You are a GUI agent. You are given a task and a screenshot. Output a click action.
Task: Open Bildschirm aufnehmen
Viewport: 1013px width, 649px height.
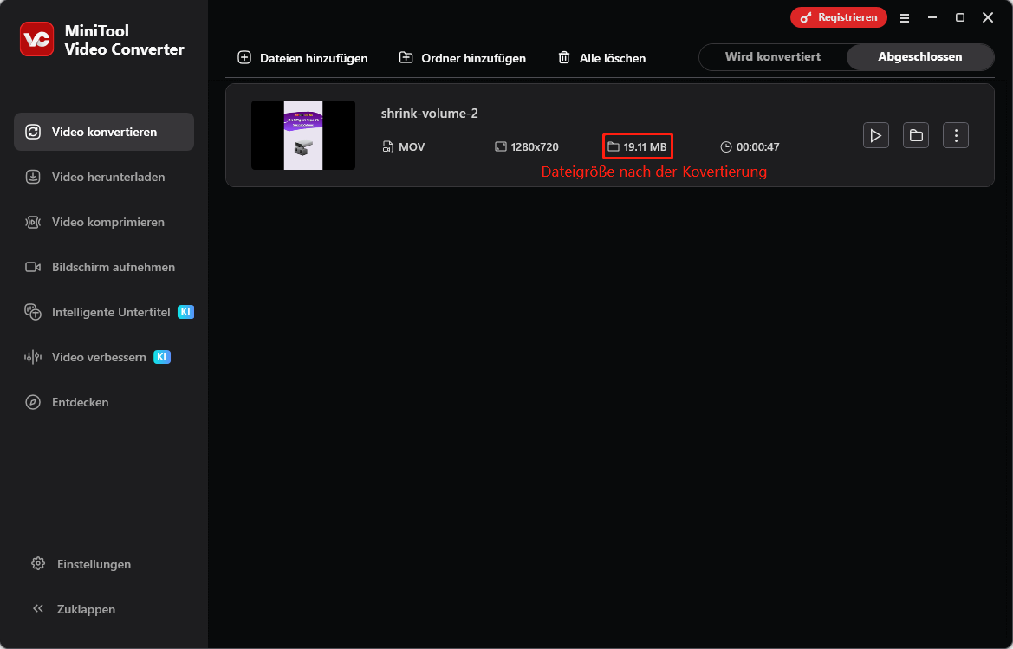[x=104, y=267]
